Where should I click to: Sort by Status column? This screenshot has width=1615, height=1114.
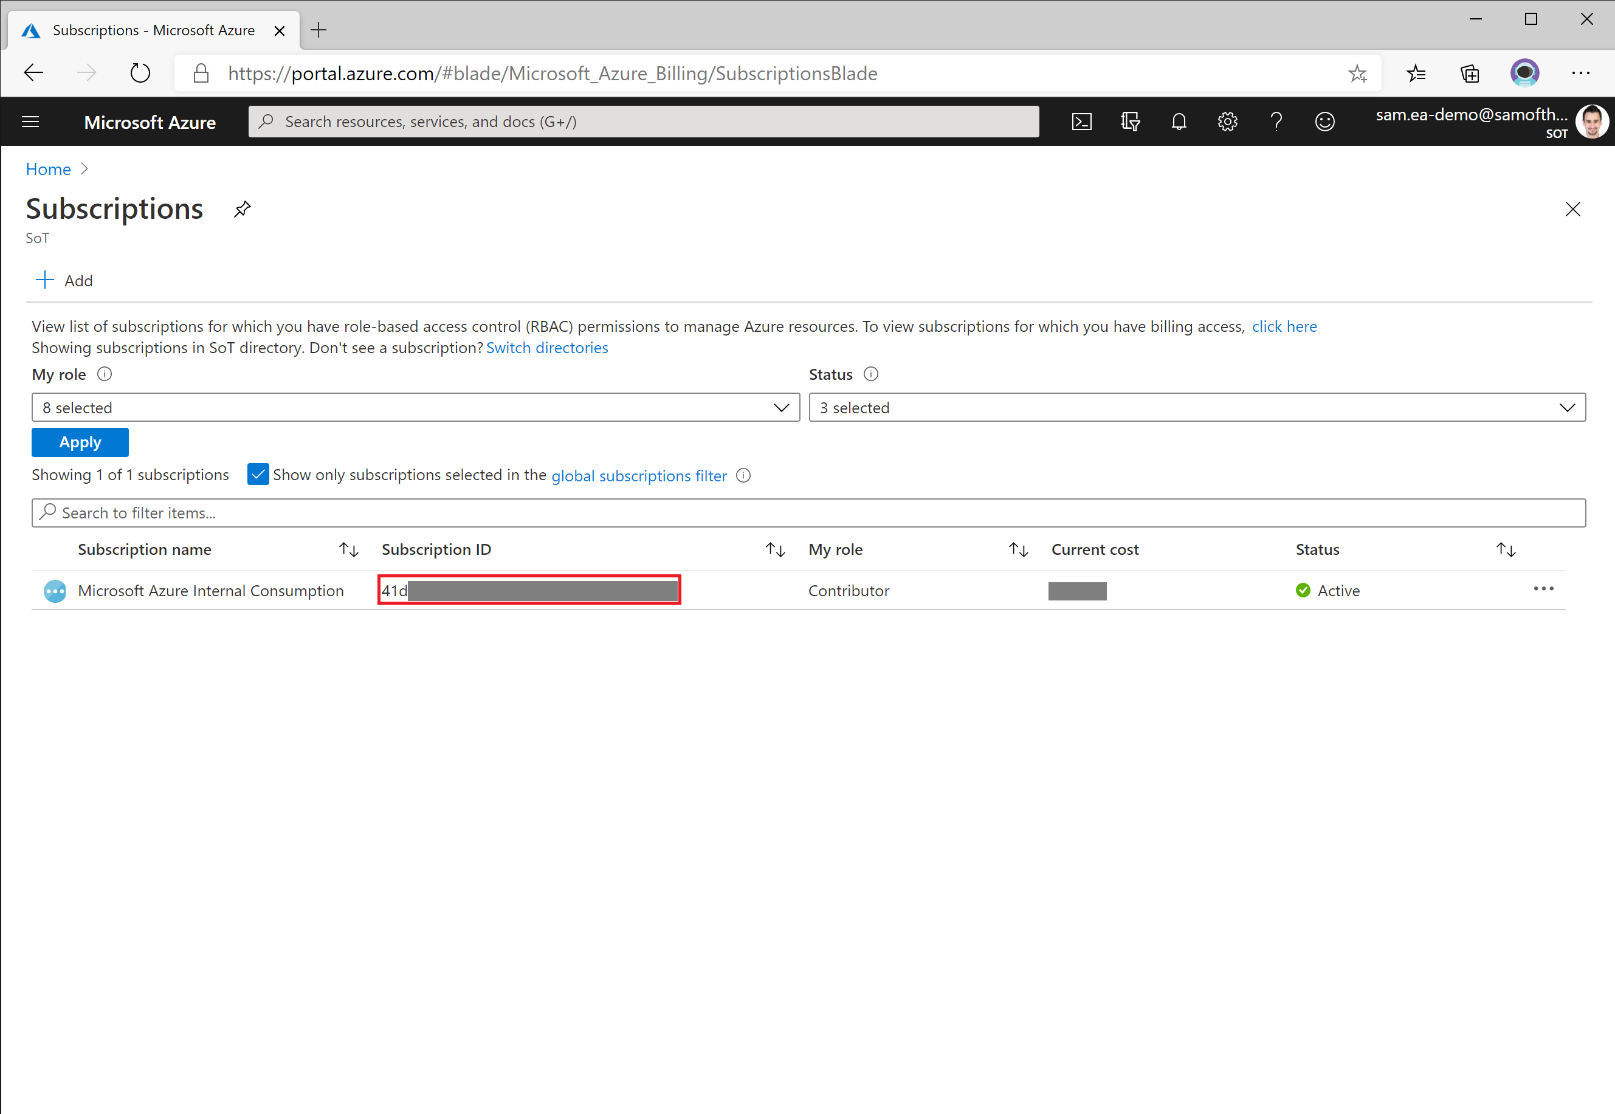point(1506,550)
